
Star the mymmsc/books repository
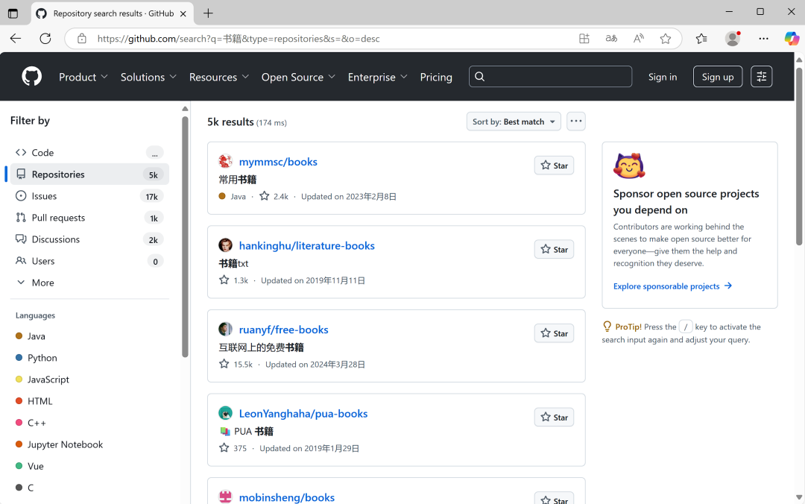click(554, 166)
